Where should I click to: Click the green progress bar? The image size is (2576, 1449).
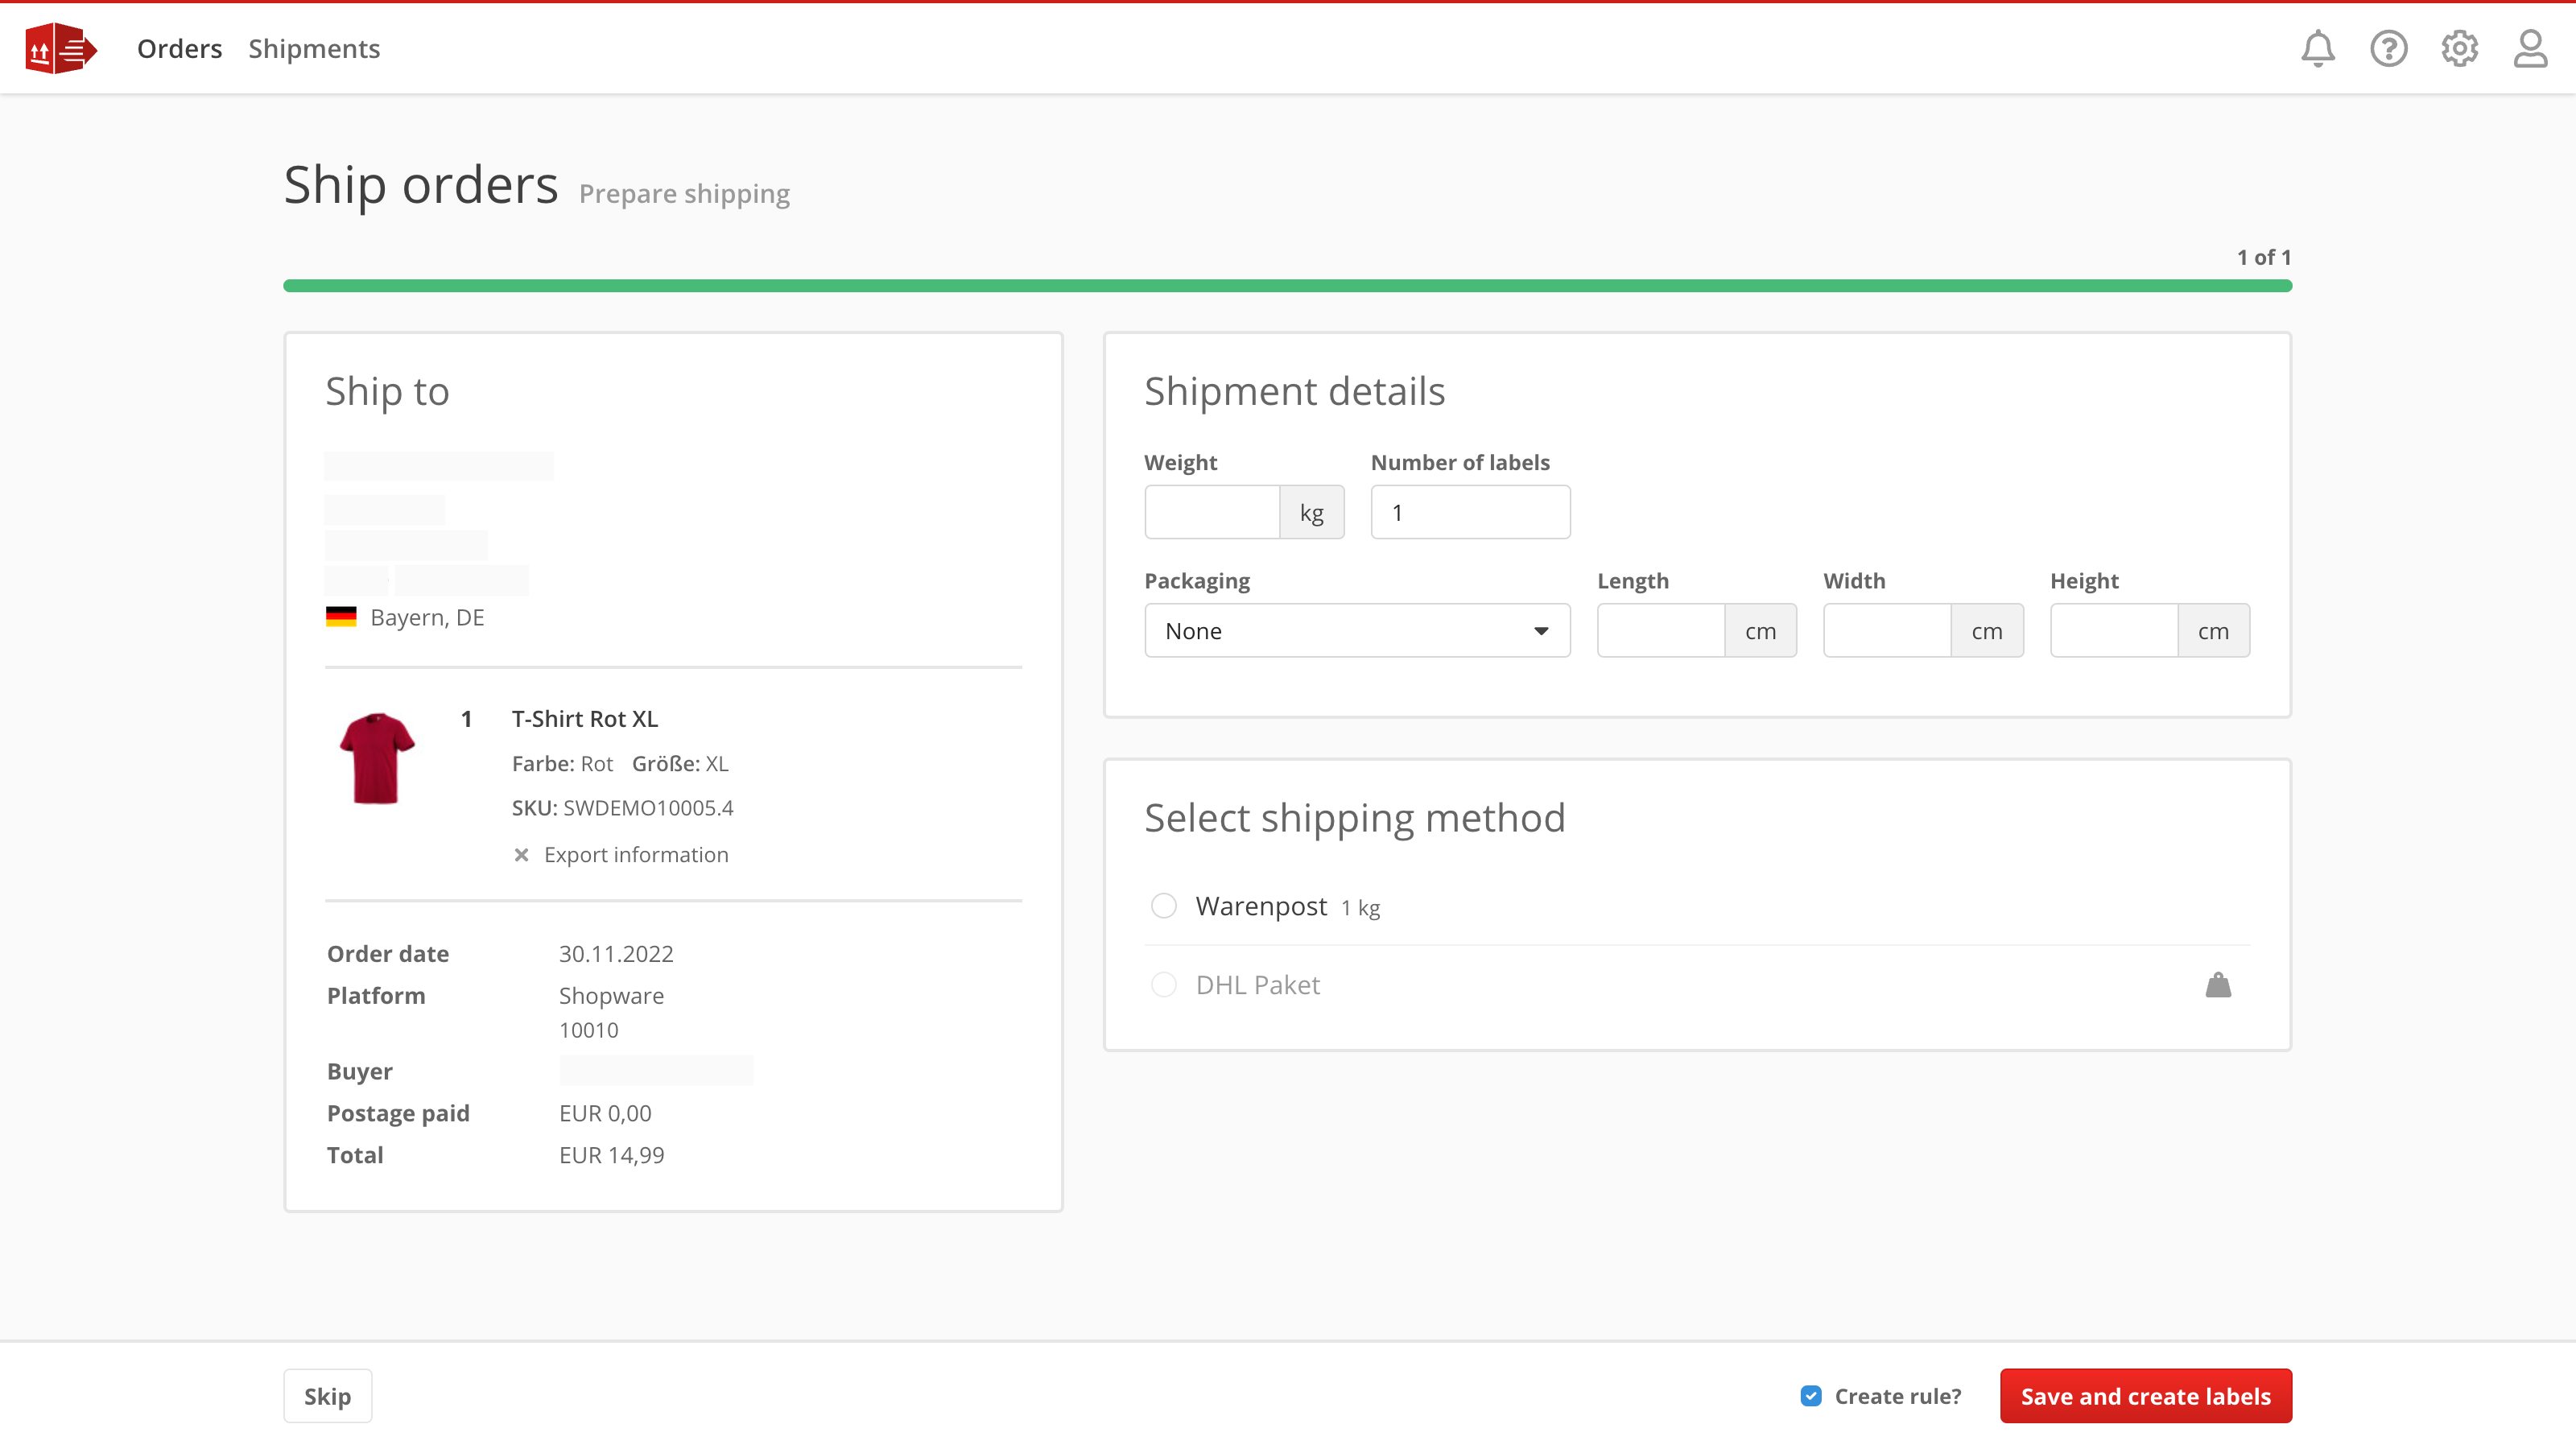coord(1288,286)
